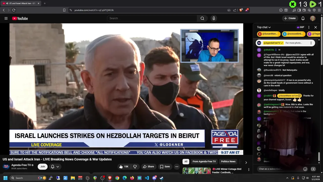Viewport: 323px width, 182px height.
Task: Open the Agenda-Free TV channel link
Action: point(21,165)
